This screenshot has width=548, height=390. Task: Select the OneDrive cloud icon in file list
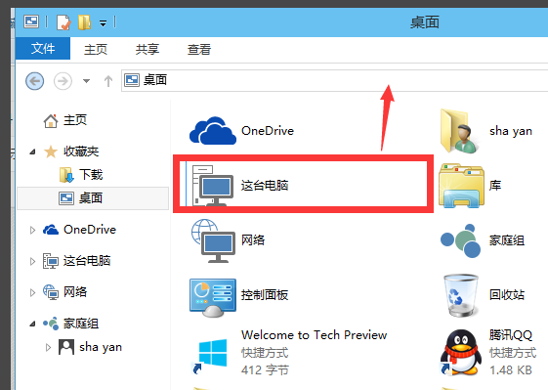[213, 131]
